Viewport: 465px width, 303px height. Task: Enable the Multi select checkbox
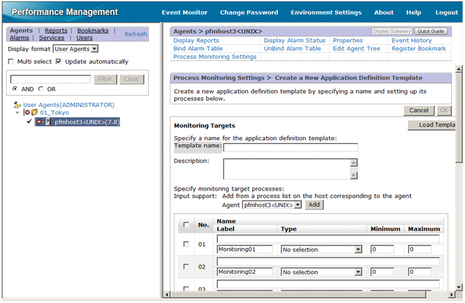11,62
